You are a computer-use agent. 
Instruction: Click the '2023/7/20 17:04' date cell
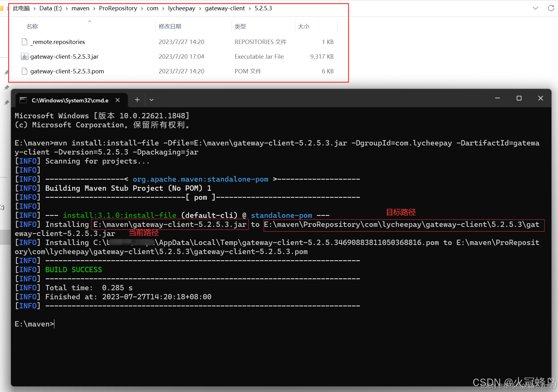[x=182, y=56]
